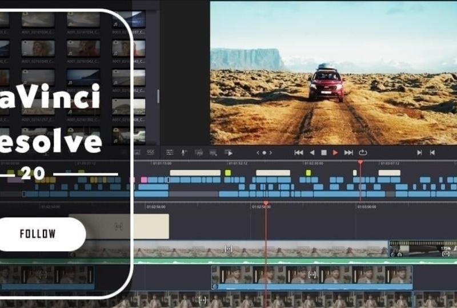
Task: Click the speedometer icon on the 175% clip
Action: pyautogui.click(x=400, y=254)
